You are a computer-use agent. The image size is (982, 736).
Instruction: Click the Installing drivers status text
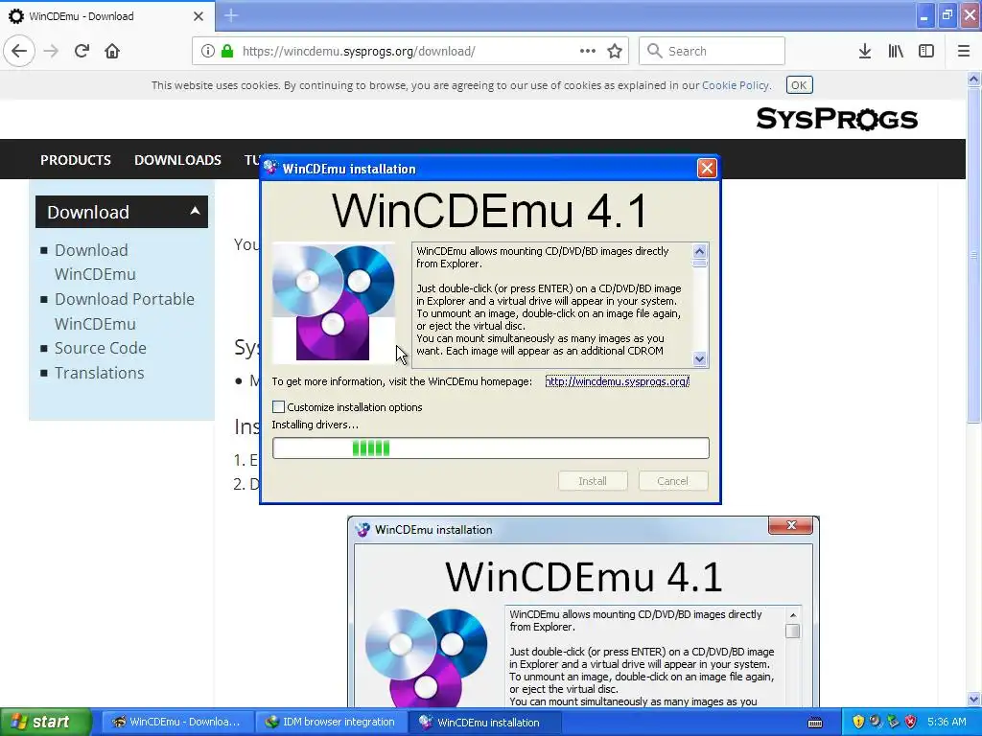point(315,425)
